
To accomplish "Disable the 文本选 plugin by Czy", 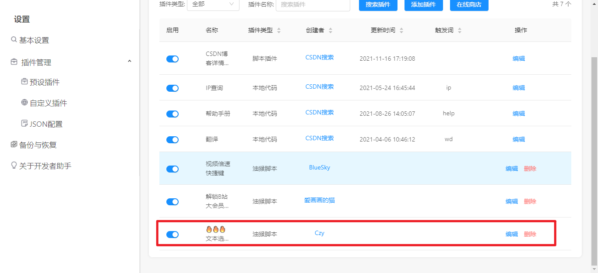I will (172, 235).
